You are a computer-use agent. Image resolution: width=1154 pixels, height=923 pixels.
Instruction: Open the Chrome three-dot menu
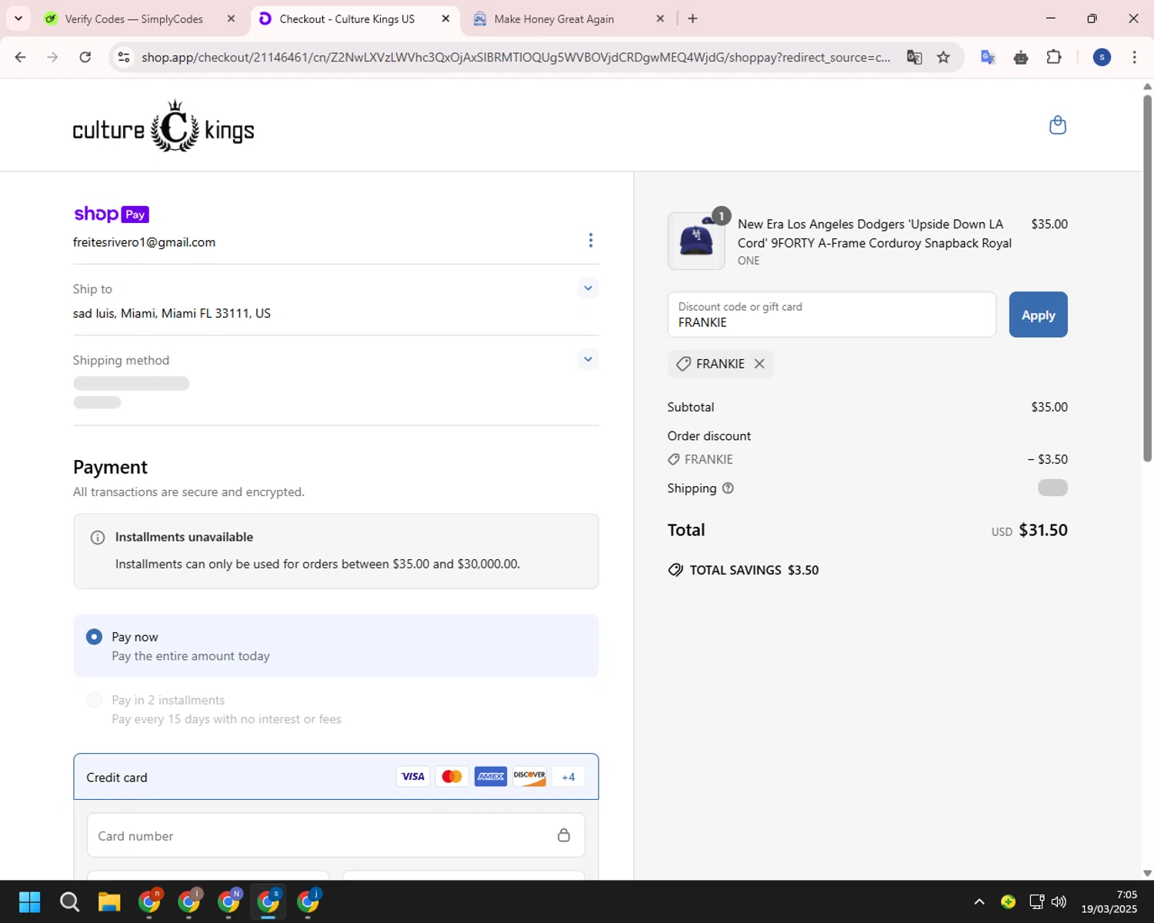click(1134, 57)
